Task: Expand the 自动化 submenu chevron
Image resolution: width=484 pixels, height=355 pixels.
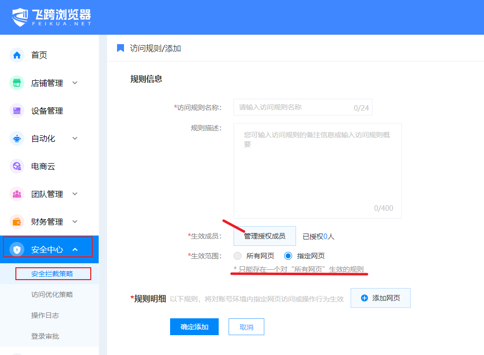Action: [x=75, y=138]
